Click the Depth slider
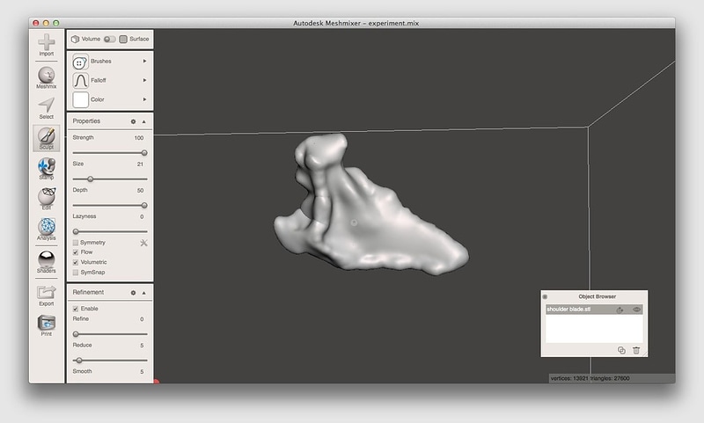Image resolution: width=704 pixels, height=423 pixels. pyautogui.click(x=110, y=206)
